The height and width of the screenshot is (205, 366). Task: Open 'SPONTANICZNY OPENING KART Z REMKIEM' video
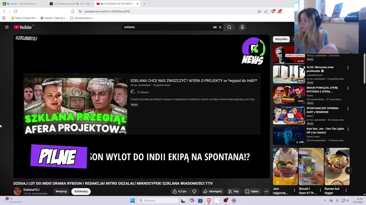(323, 110)
